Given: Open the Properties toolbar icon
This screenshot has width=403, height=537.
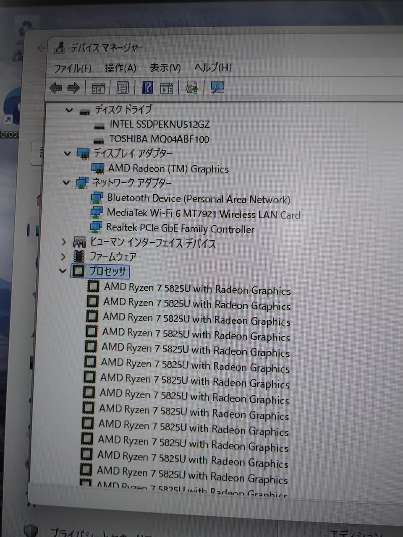Looking at the screenshot, I should point(123,88).
